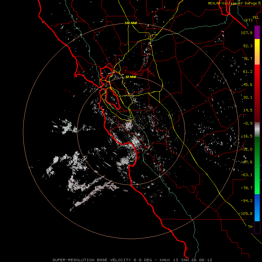Image resolution: width=262 pixels, height=262 pixels.
Task: Click the -94.2 velocity scale value
Action: pyautogui.click(x=247, y=201)
